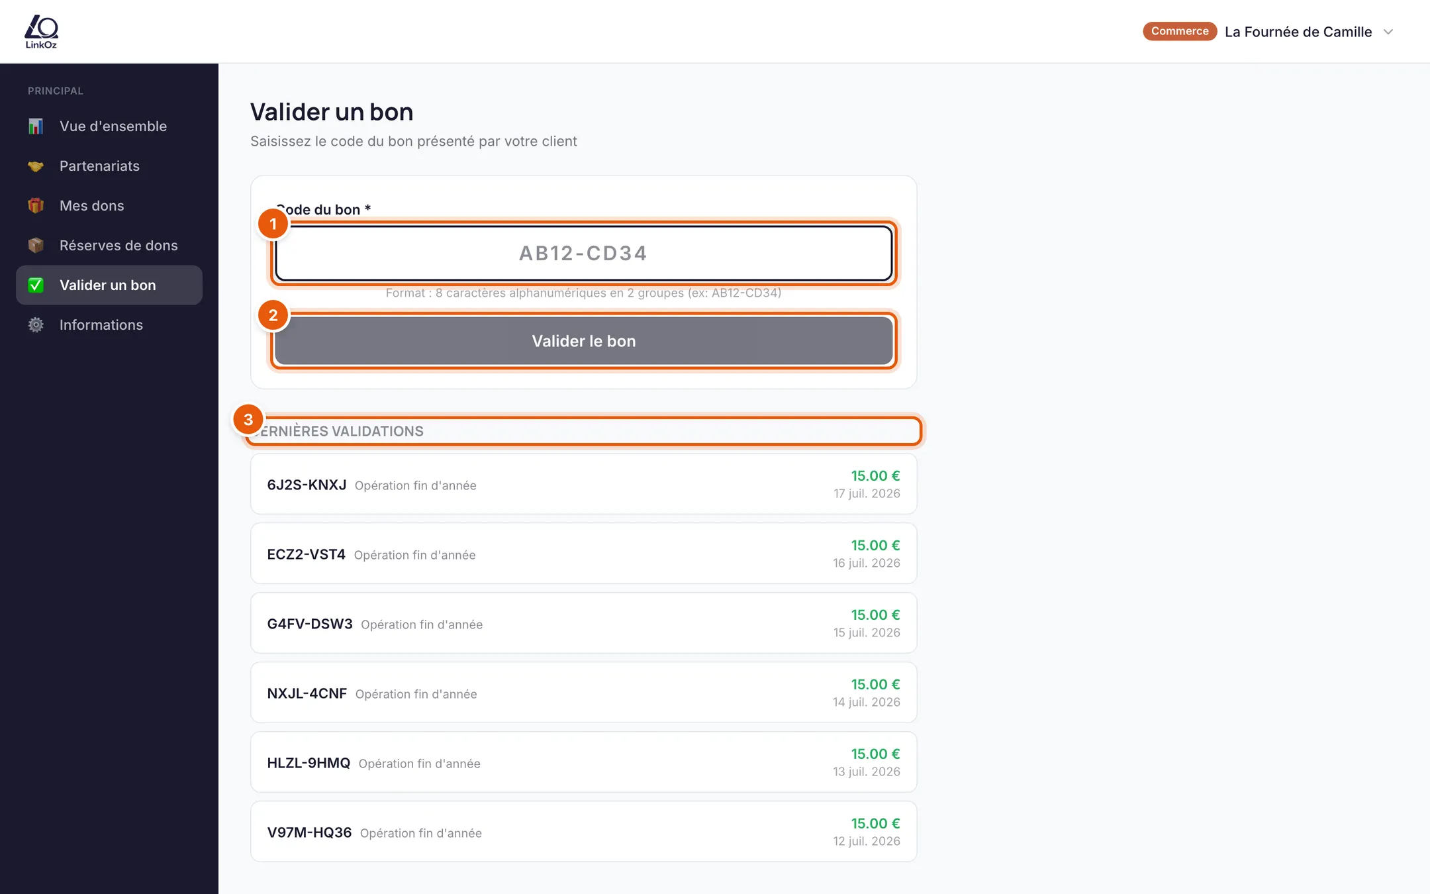
Task: Focus the Code du bon input field
Action: [x=584, y=254]
